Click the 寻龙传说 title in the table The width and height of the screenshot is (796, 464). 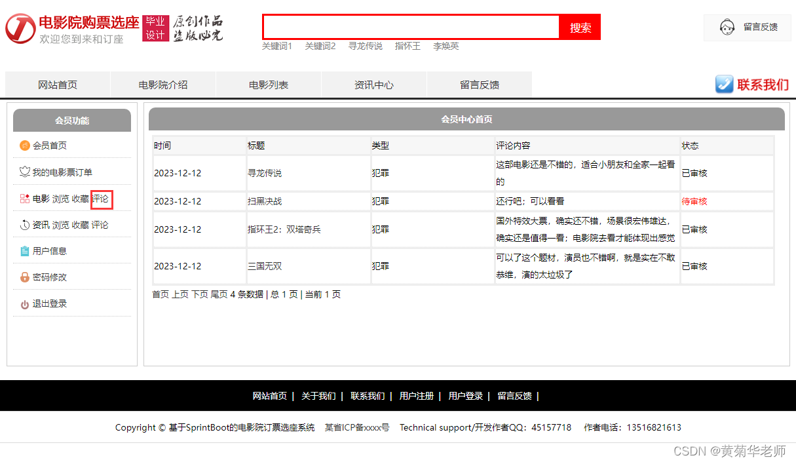tap(265, 173)
